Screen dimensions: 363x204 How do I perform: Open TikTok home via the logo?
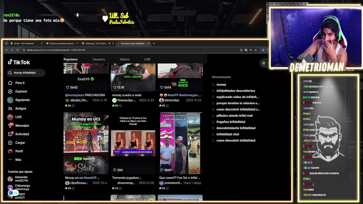point(19,62)
